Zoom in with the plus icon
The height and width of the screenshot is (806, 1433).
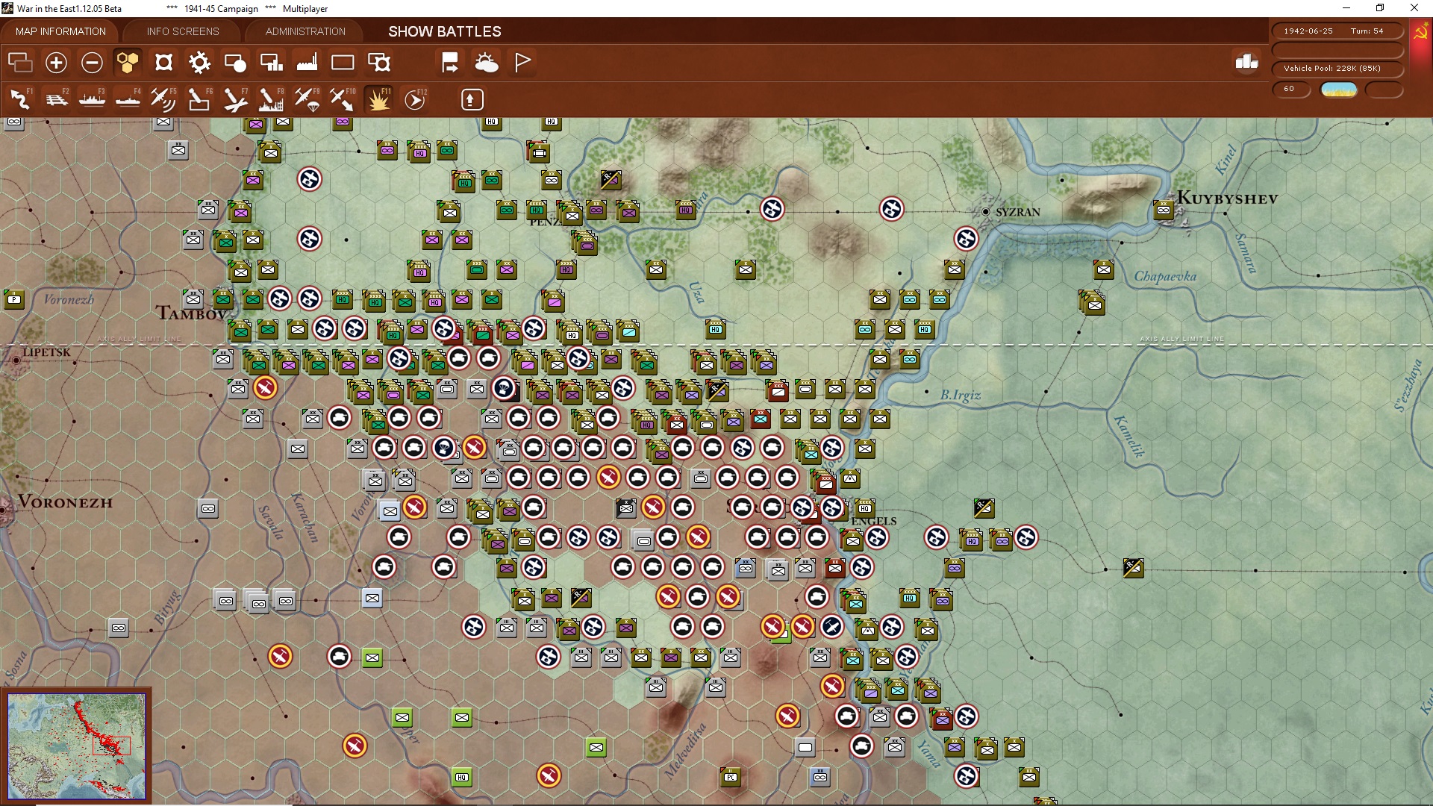tap(56, 63)
